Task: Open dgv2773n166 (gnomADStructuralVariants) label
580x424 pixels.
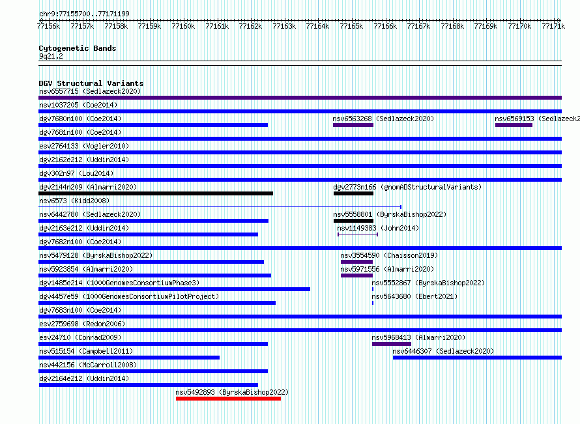Action: 407,187
